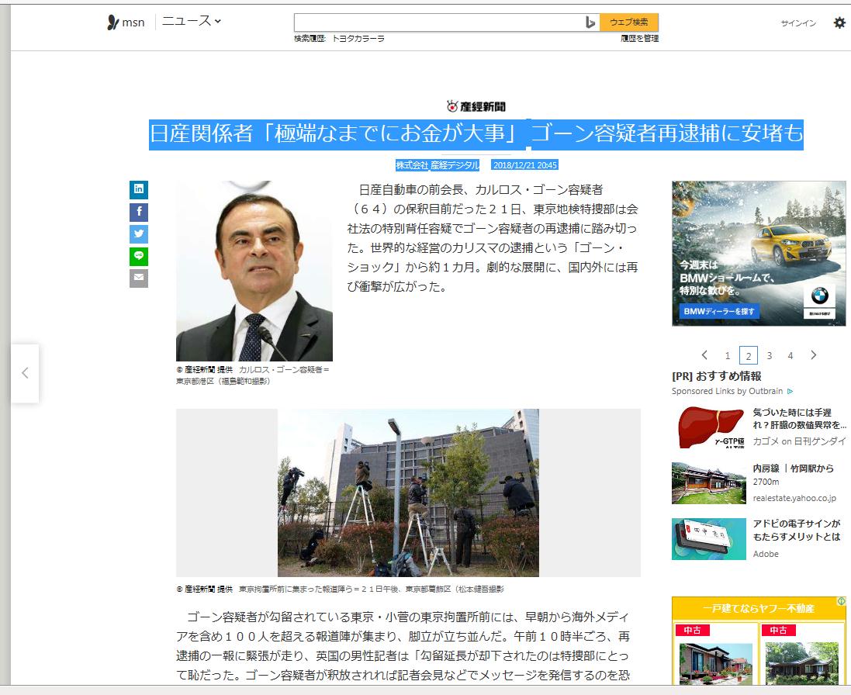The image size is (851, 695).
Task: Open the liver illustration thumbnail
Action: click(x=709, y=427)
